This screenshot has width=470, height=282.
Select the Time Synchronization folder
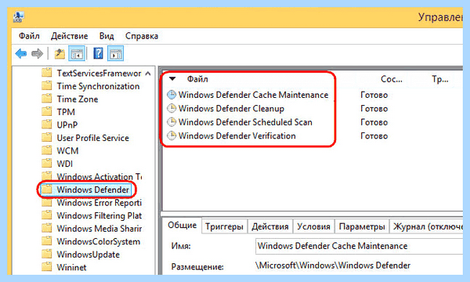[98, 86]
